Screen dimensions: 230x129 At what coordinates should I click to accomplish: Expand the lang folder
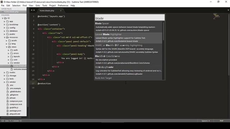coord(6,44)
